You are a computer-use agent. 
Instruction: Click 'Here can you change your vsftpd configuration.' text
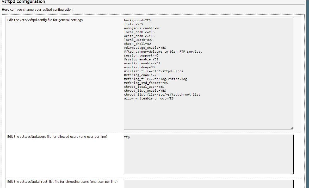click(x=38, y=9)
